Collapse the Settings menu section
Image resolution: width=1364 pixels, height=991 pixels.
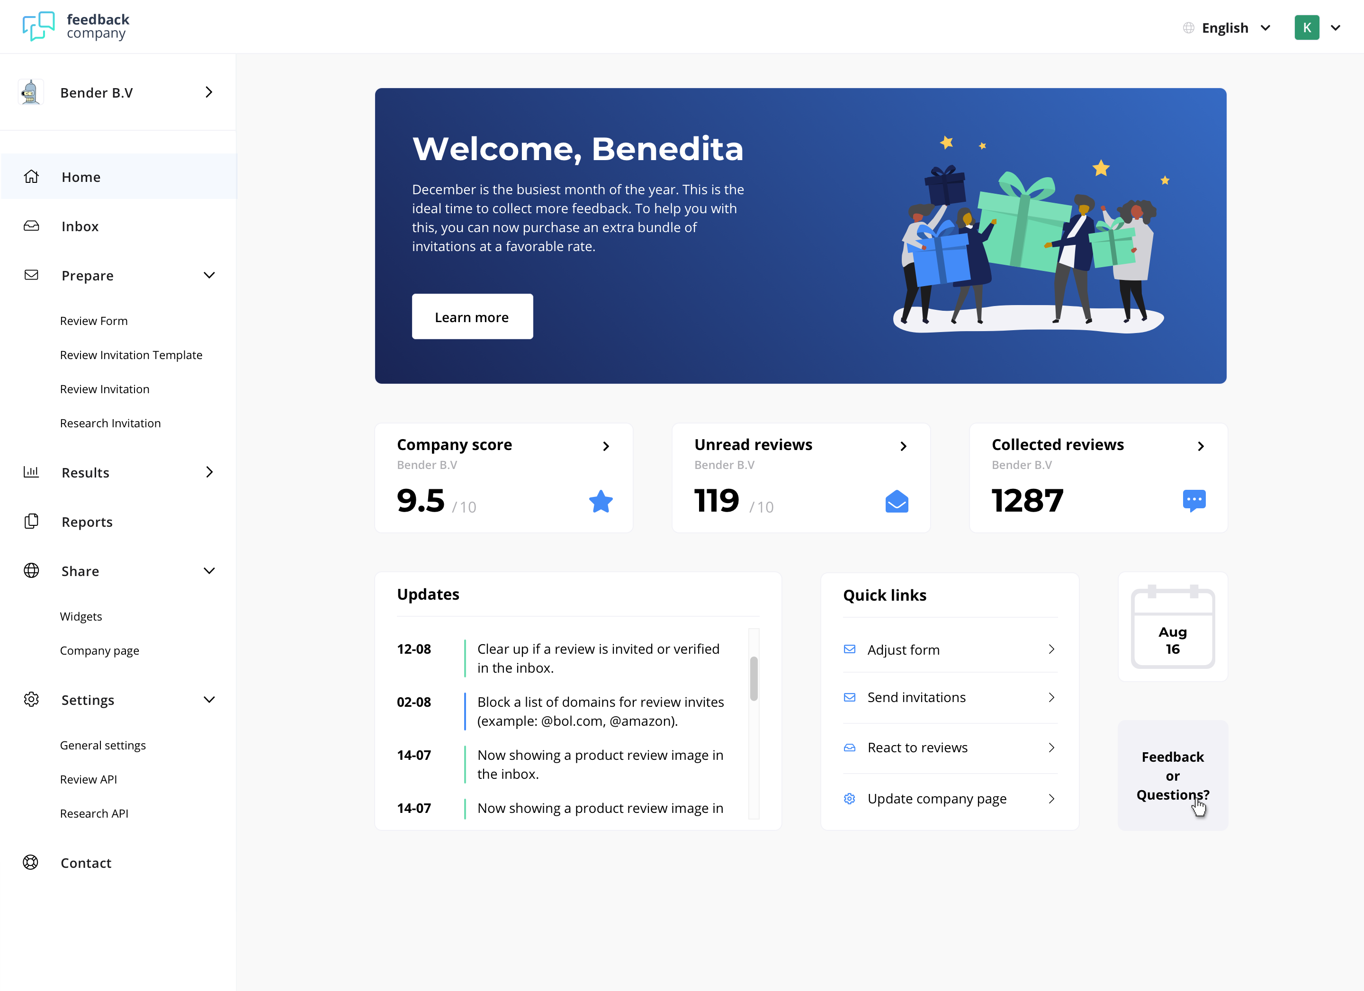point(209,700)
